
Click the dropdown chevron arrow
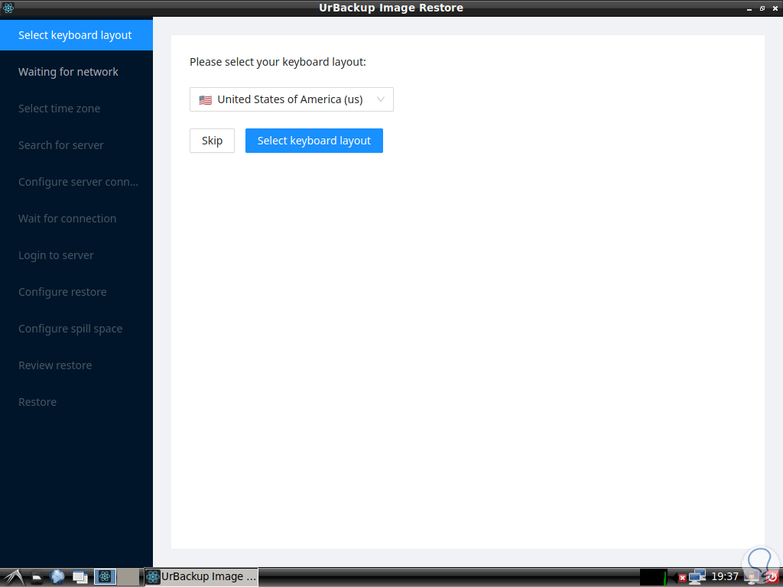(x=381, y=99)
